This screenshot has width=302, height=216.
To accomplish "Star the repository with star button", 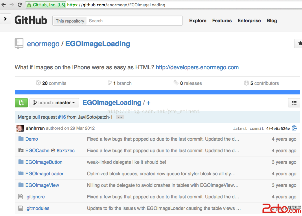I will (x=299, y=43).
